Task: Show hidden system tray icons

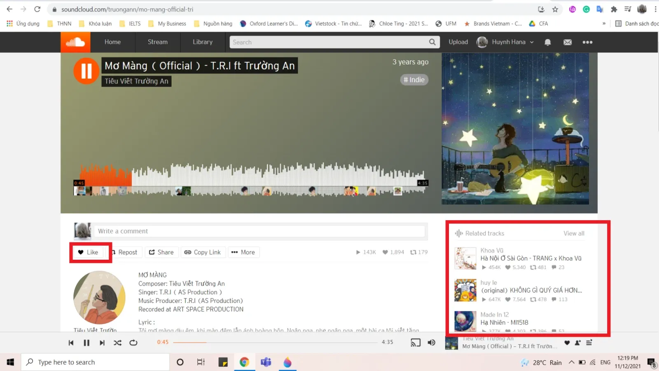Action: click(x=571, y=362)
